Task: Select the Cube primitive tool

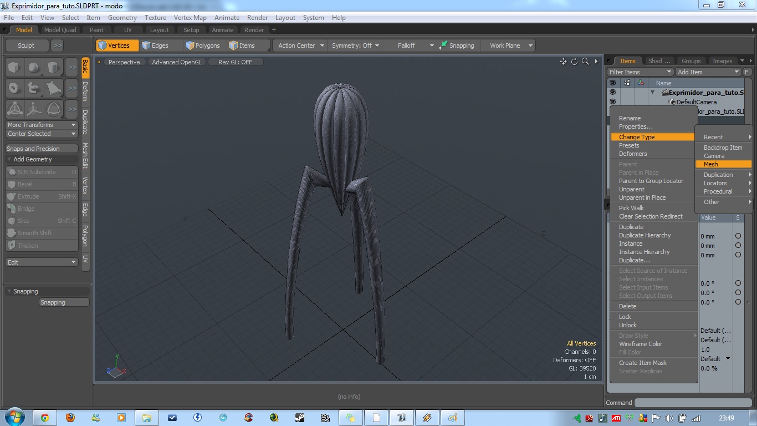Action: pyautogui.click(x=14, y=68)
